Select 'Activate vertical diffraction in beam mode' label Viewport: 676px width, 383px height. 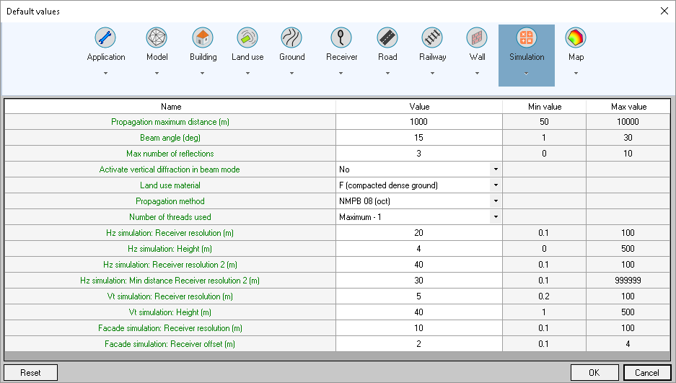(x=170, y=170)
